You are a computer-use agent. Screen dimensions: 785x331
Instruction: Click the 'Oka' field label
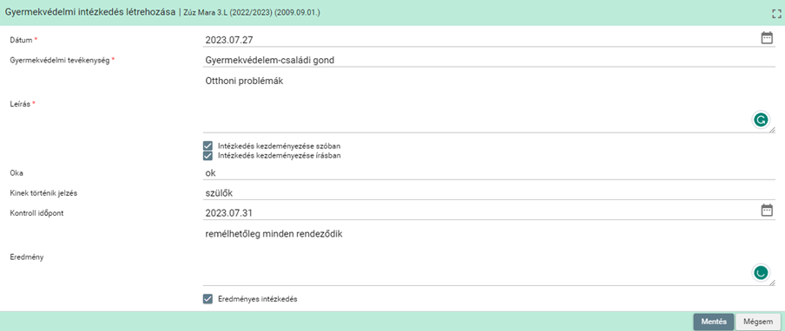[16, 172]
